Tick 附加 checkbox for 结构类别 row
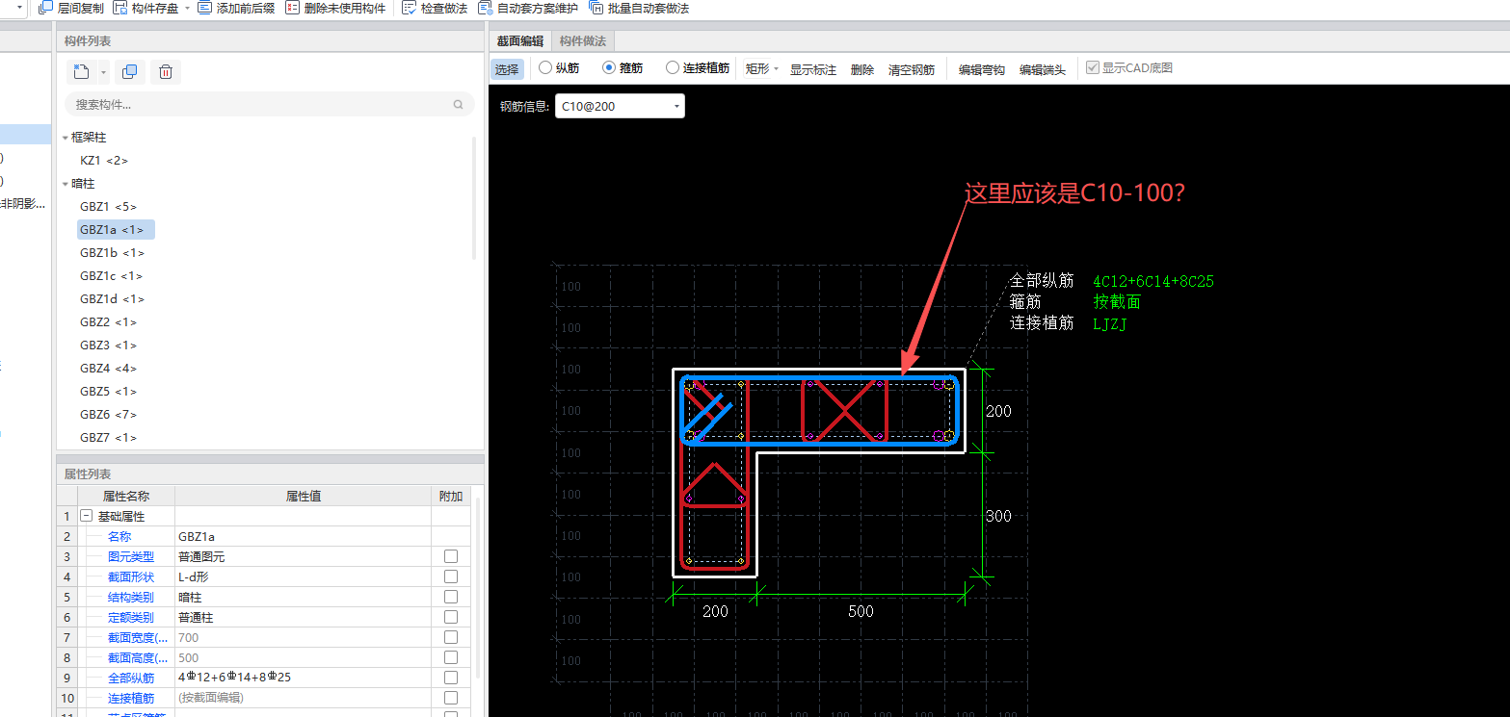The height and width of the screenshot is (717, 1510). (451, 597)
